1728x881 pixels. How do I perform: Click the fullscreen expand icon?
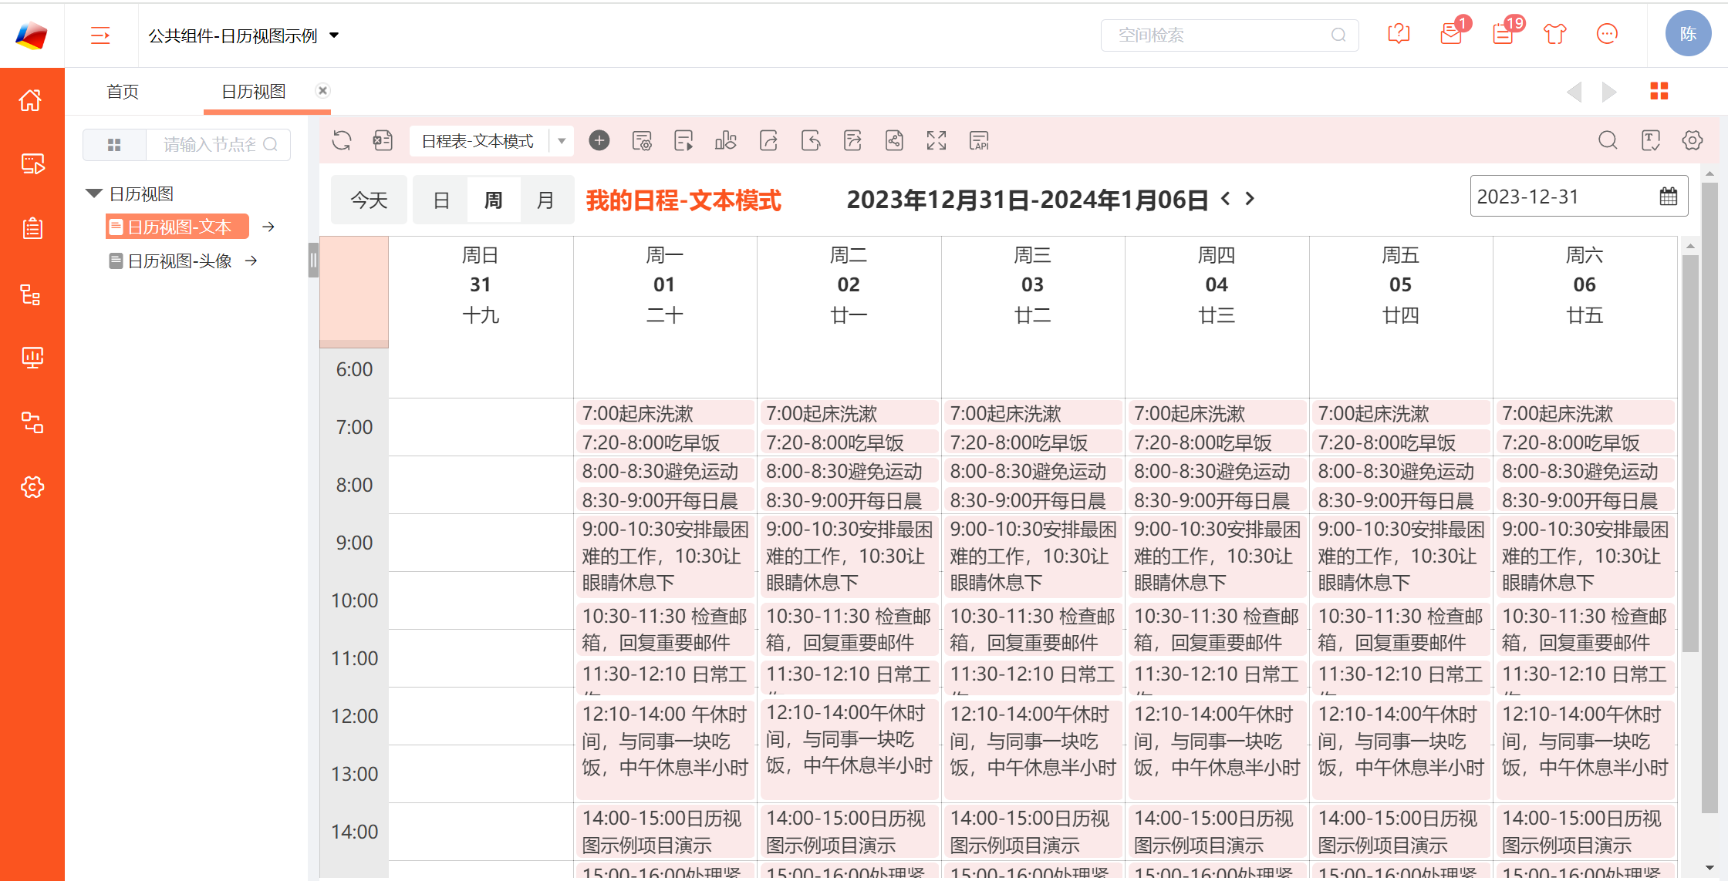[x=936, y=141]
